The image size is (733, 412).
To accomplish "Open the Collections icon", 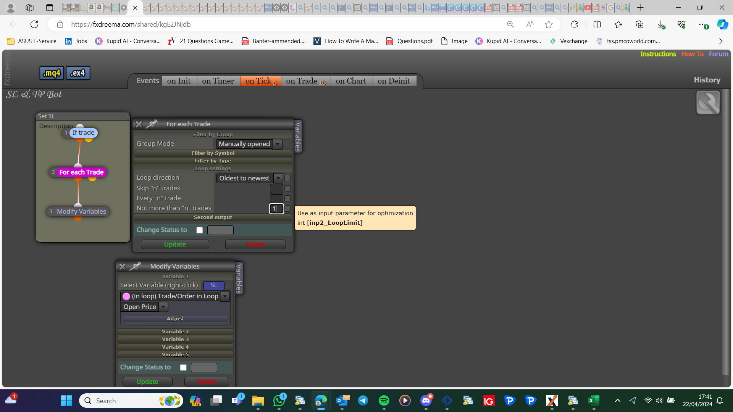I will click(x=639, y=24).
